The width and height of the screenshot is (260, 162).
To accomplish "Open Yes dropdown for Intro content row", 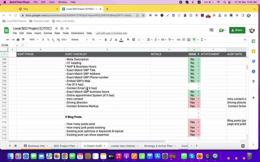I will tap(198, 99).
